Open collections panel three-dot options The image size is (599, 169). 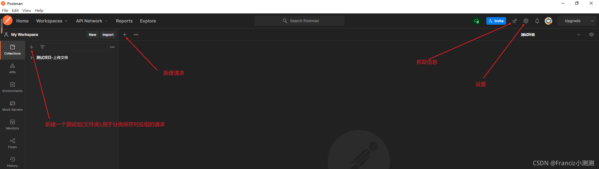[x=112, y=47]
